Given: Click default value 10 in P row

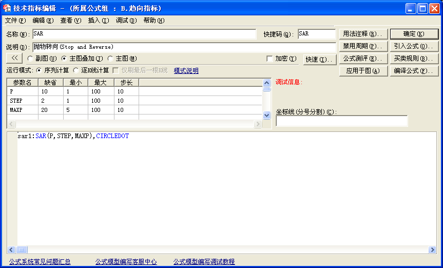Looking at the screenshot, I should [x=51, y=91].
